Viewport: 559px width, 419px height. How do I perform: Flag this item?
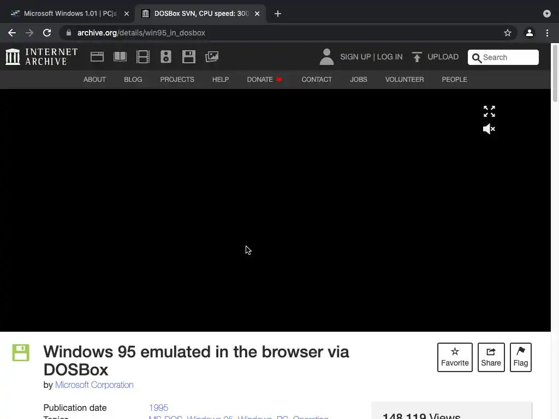pos(520,357)
